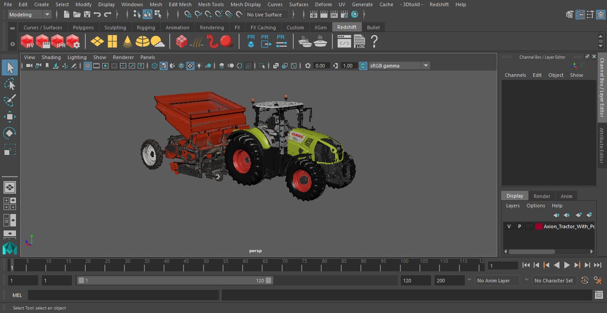607x313 pixels.
Task: Activate the Move tool
Action: pos(9,117)
